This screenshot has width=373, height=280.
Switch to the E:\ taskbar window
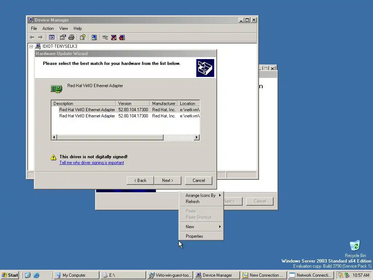[123, 275]
